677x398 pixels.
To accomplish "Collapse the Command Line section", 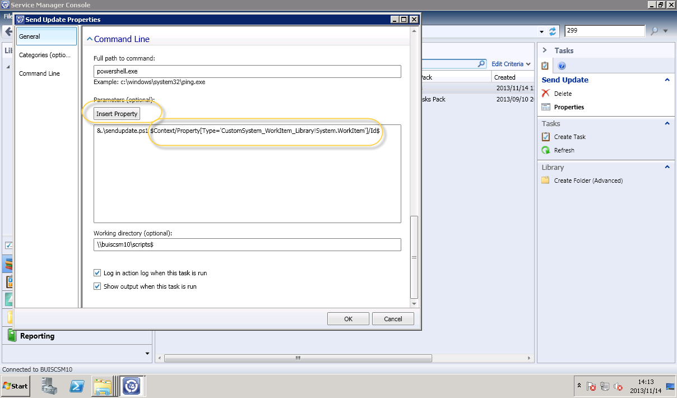I will point(89,40).
